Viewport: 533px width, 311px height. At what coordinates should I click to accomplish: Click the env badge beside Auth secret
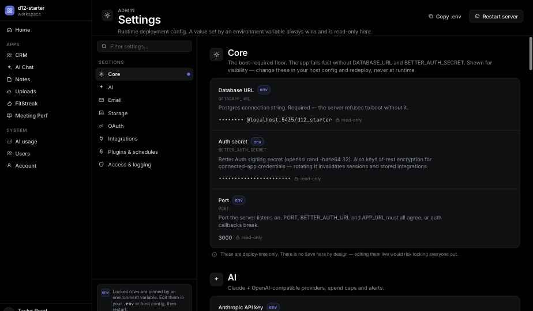point(257,142)
